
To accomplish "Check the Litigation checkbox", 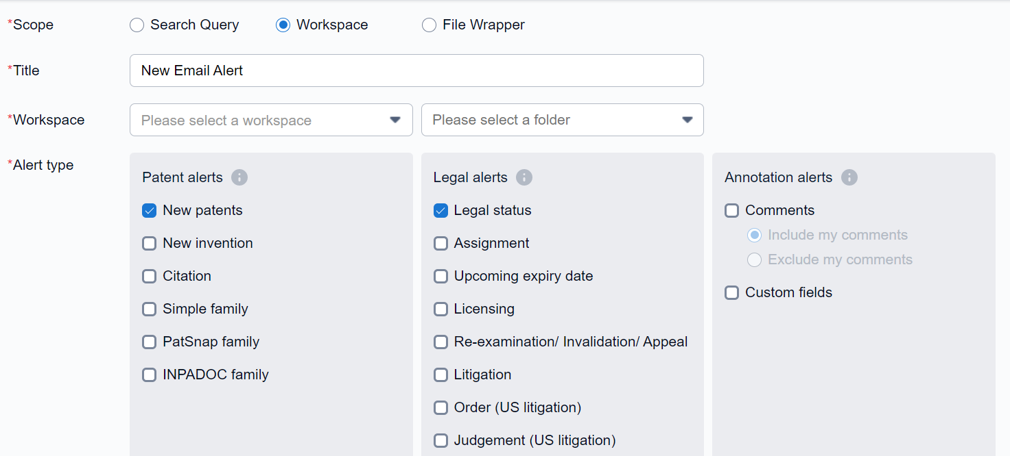I will 441,375.
